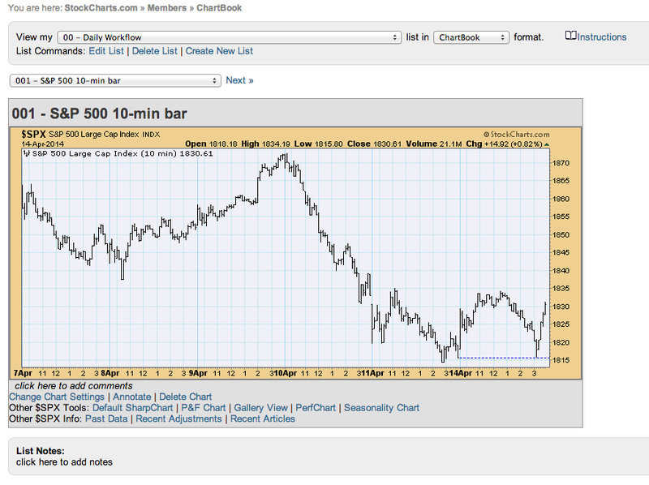Click 'click here to add comments'
Image resolution: width=649 pixels, height=485 pixels.
(74, 386)
